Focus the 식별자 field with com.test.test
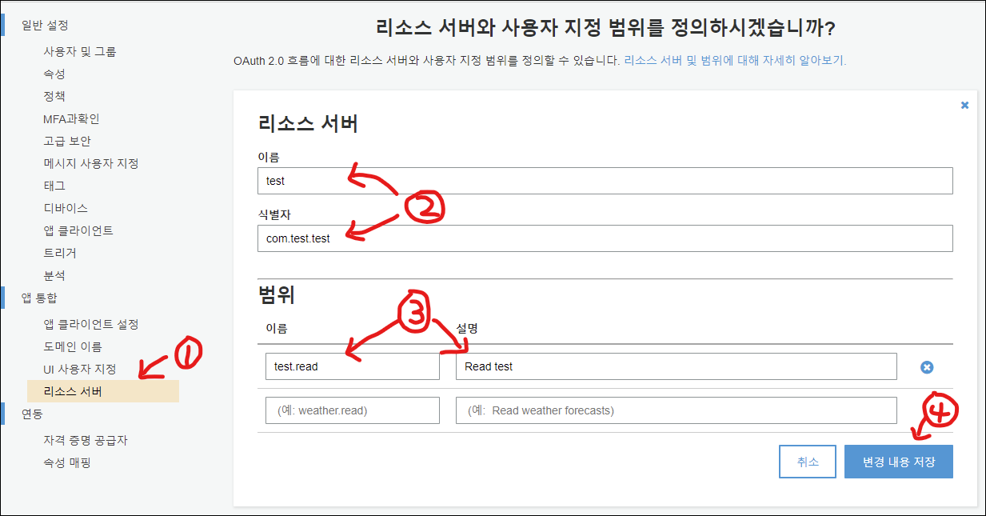 [x=605, y=238]
